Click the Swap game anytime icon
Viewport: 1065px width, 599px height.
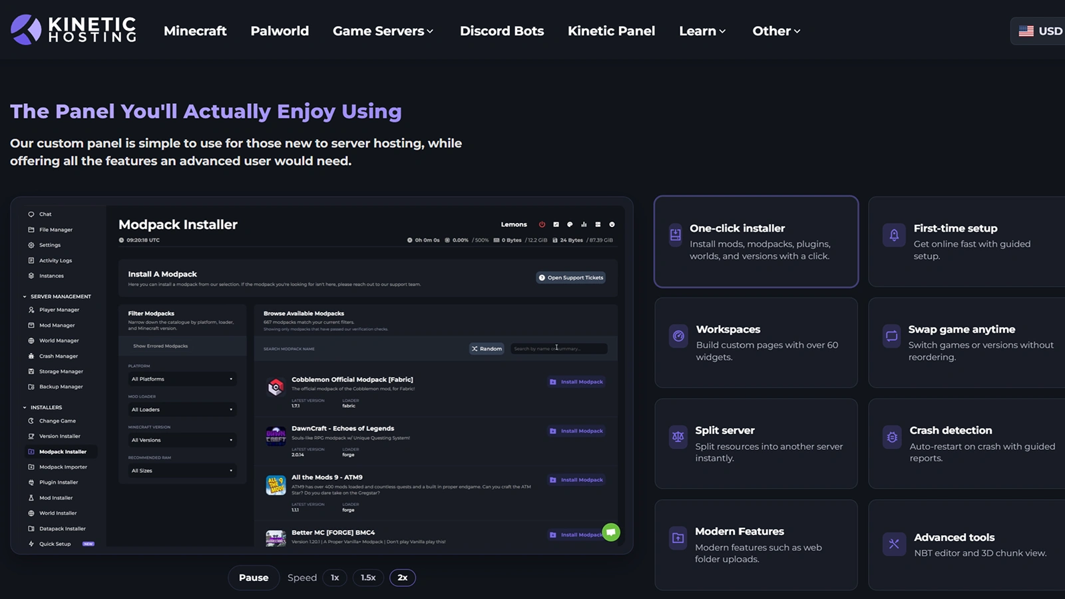pos(891,336)
